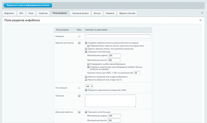This screenshot has height=123, width=207.
Task: Click the Название default value field
Action: point(118,36)
